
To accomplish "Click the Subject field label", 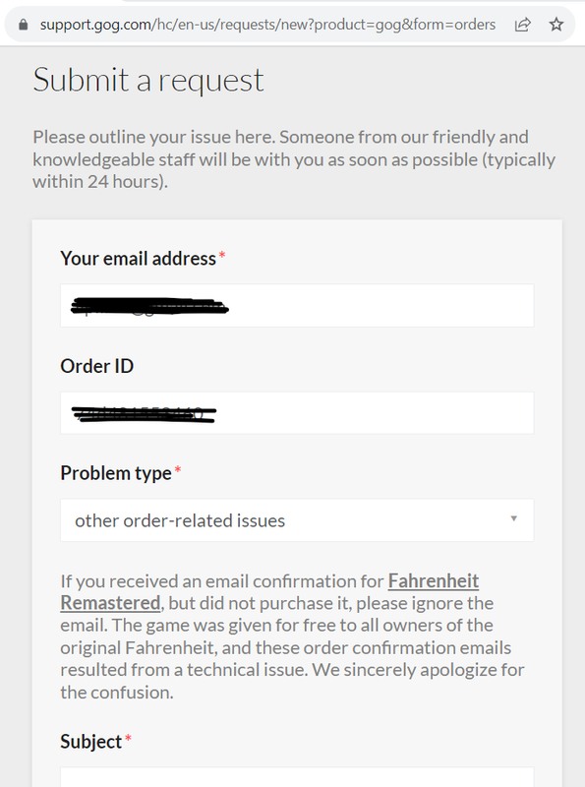I will pos(90,742).
